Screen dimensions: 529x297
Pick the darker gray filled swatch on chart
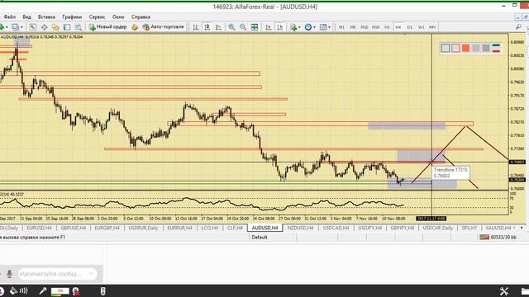[486, 48]
